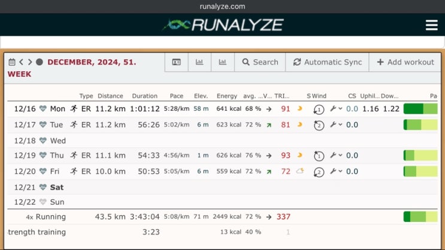Open Monday's running activity icon
The height and width of the screenshot is (250, 445).
[x=74, y=109]
